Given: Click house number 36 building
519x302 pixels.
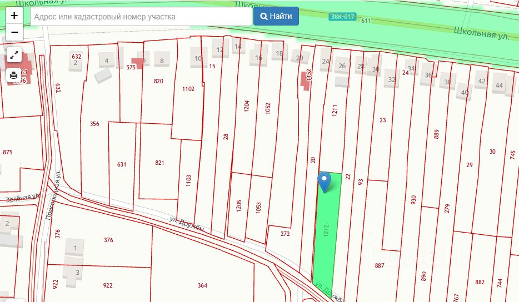Looking at the screenshot, I should (428, 75).
